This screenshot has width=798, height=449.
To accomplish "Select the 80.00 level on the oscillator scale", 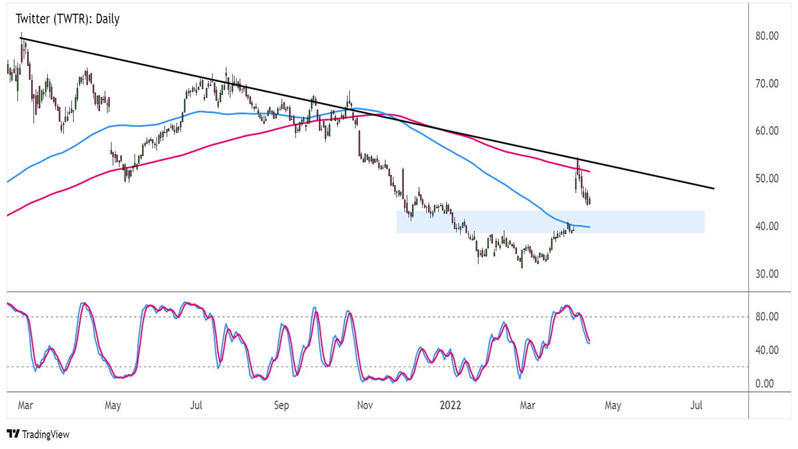I will [768, 317].
